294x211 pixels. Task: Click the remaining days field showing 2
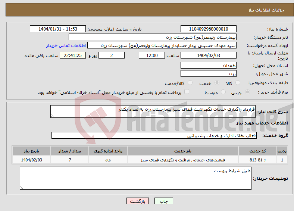(112, 55)
